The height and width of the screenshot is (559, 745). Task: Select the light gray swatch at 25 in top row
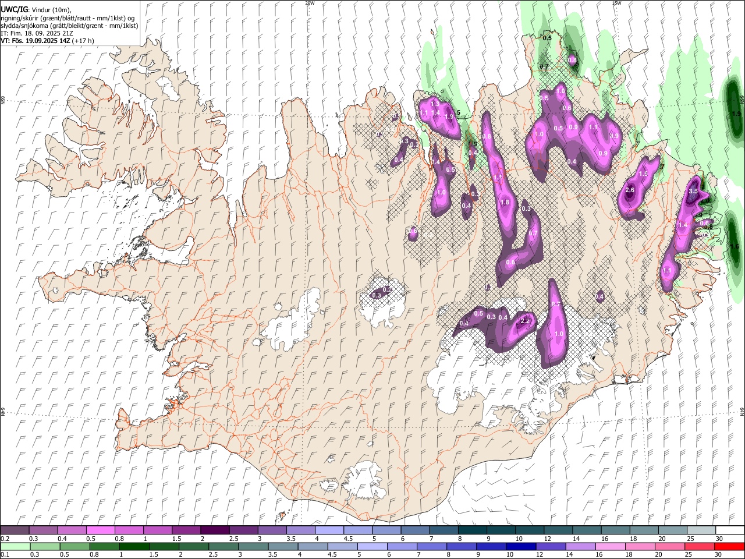click(x=701, y=530)
